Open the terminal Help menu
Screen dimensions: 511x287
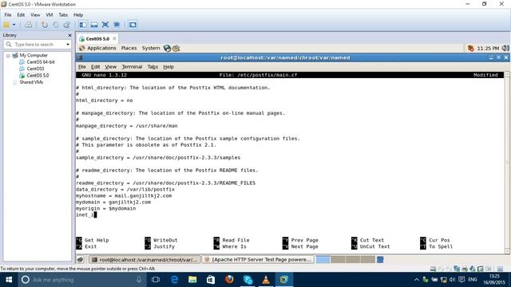(x=168, y=67)
